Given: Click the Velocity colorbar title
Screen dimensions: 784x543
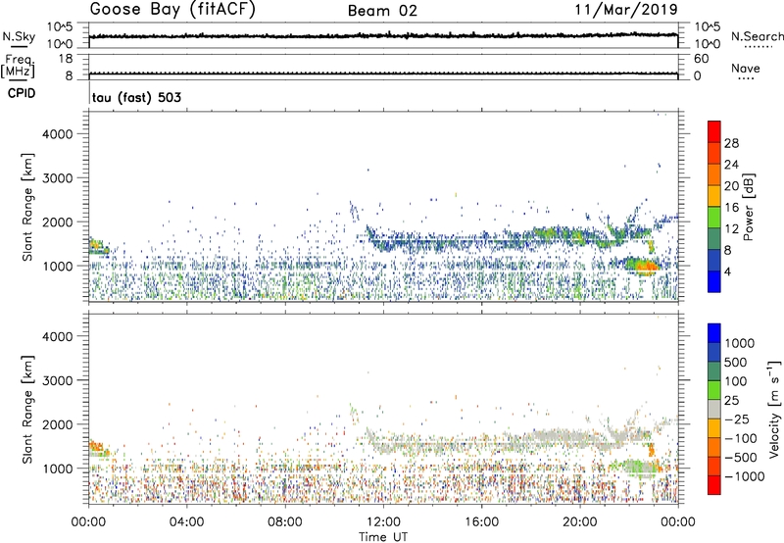Looking at the screenshot, I should click(x=774, y=409).
